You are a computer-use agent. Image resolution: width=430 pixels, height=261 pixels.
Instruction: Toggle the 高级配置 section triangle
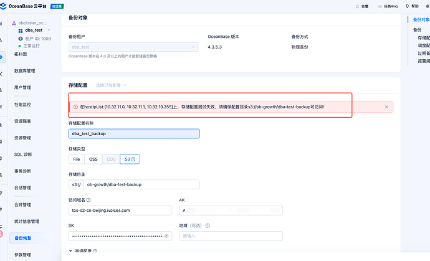click(x=70, y=251)
